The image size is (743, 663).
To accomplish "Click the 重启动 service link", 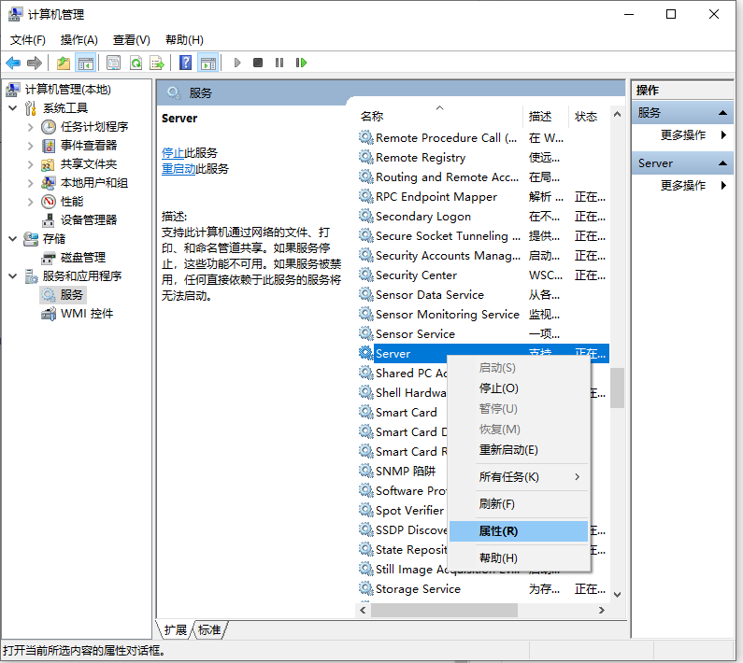I will (179, 169).
